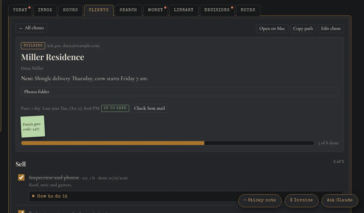This screenshot has height=213, width=364.
Task: Click the 5 of 8 progress bar
Action: (167, 143)
